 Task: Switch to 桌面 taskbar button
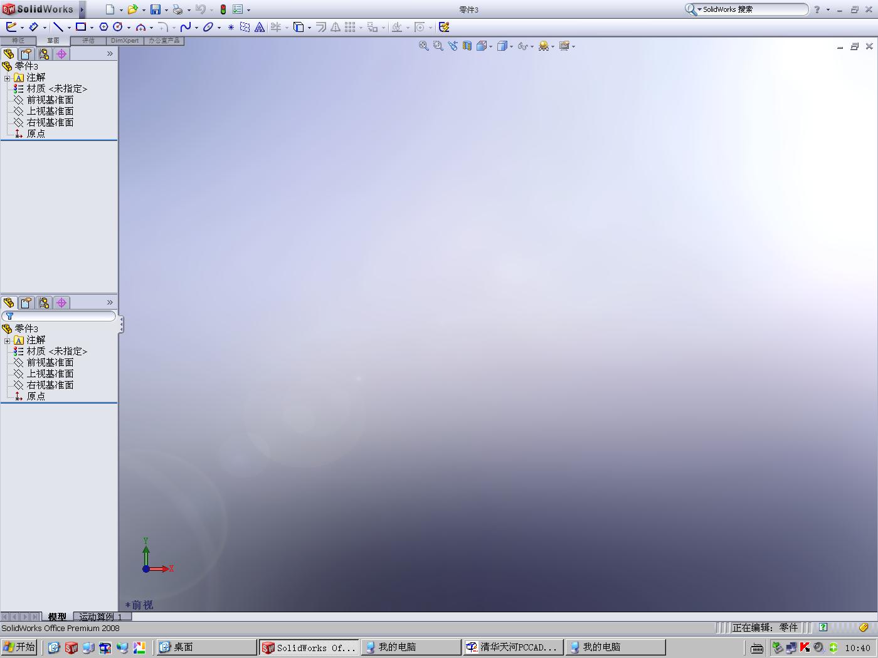pyautogui.click(x=206, y=647)
